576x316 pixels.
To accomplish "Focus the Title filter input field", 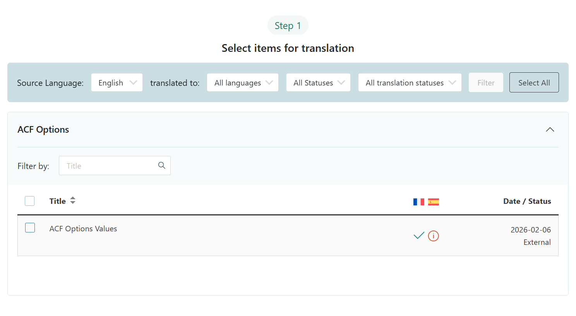I will 110,166.
